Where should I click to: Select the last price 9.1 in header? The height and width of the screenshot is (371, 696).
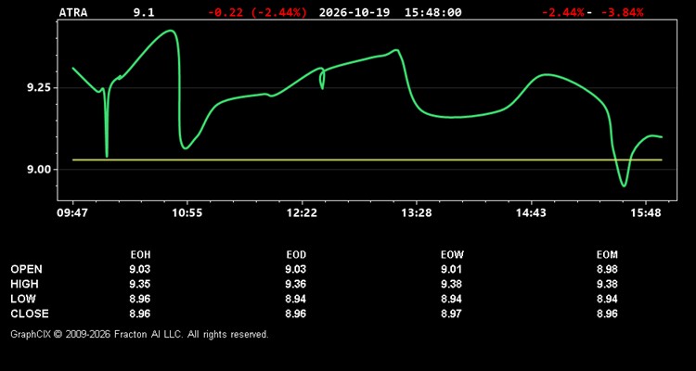(144, 12)
